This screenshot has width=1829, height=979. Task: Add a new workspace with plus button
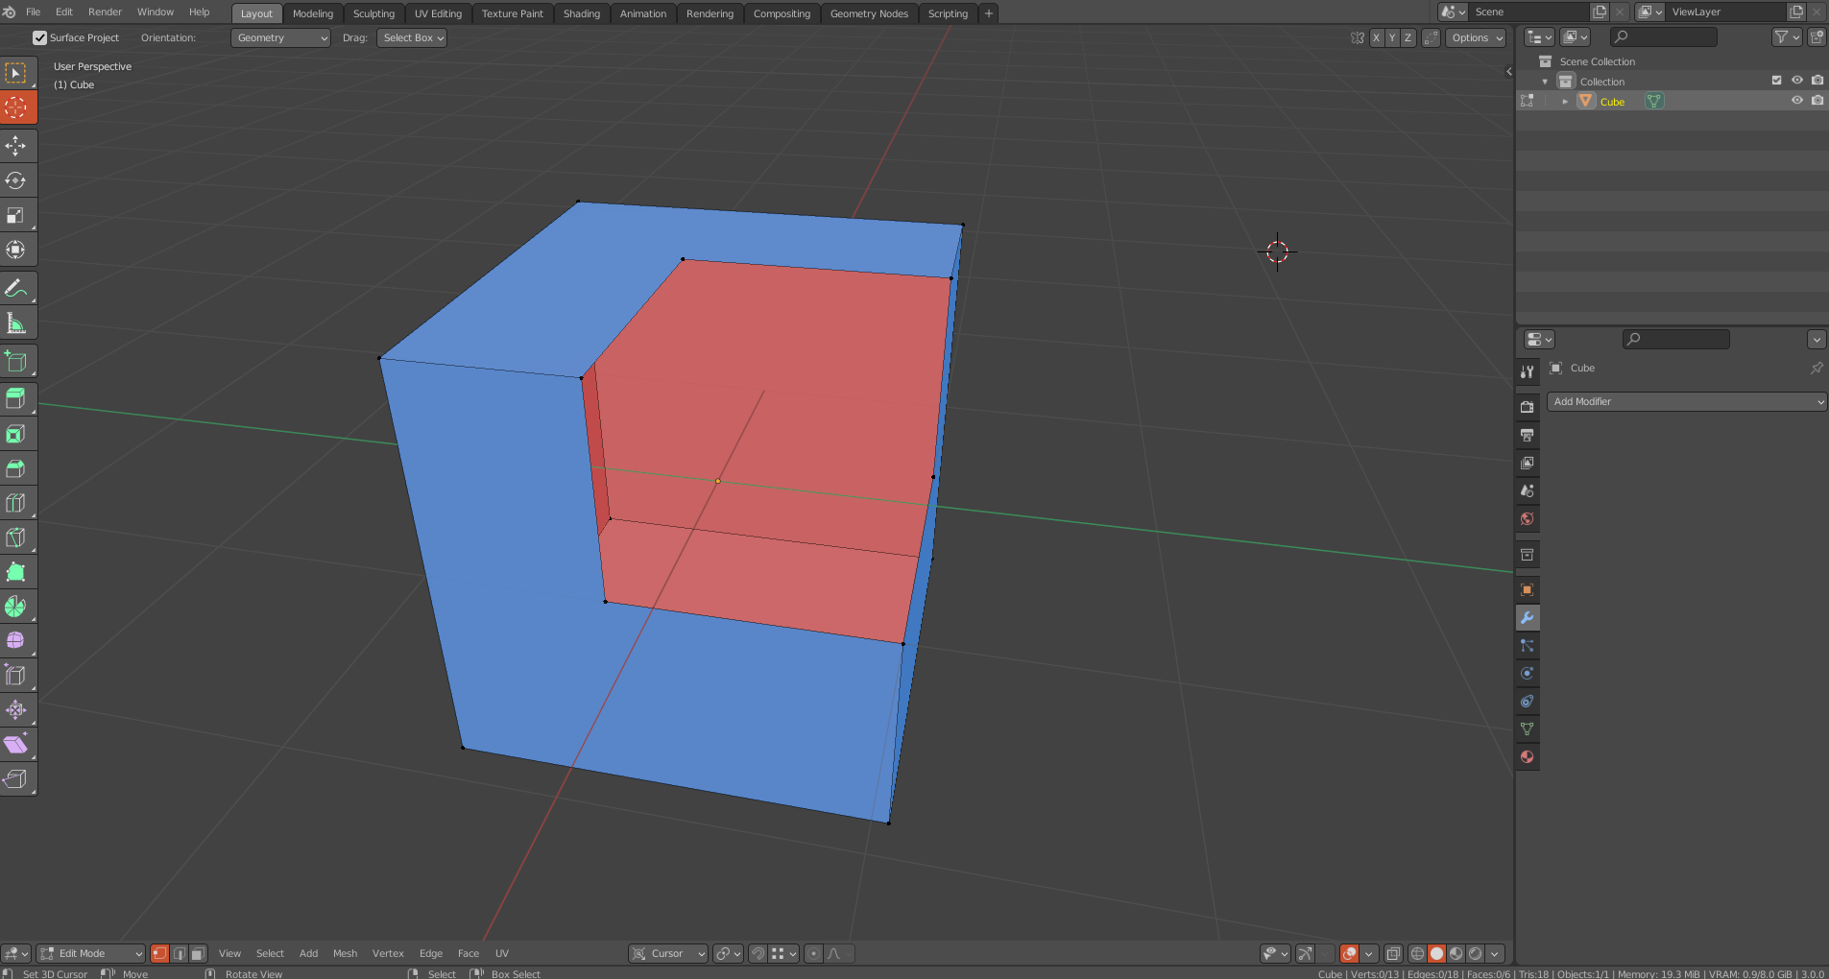click(x=988, y=13)
